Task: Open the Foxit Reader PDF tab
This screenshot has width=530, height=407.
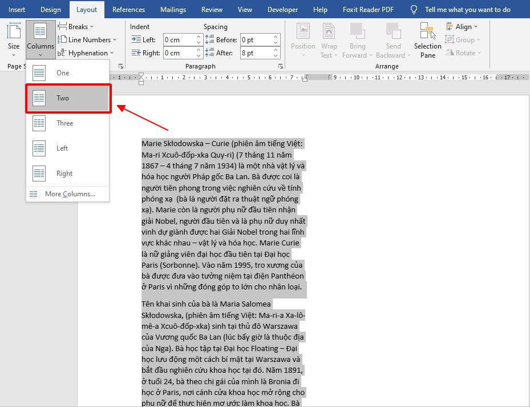Action: pyautogui.click(x=368, y=9)
